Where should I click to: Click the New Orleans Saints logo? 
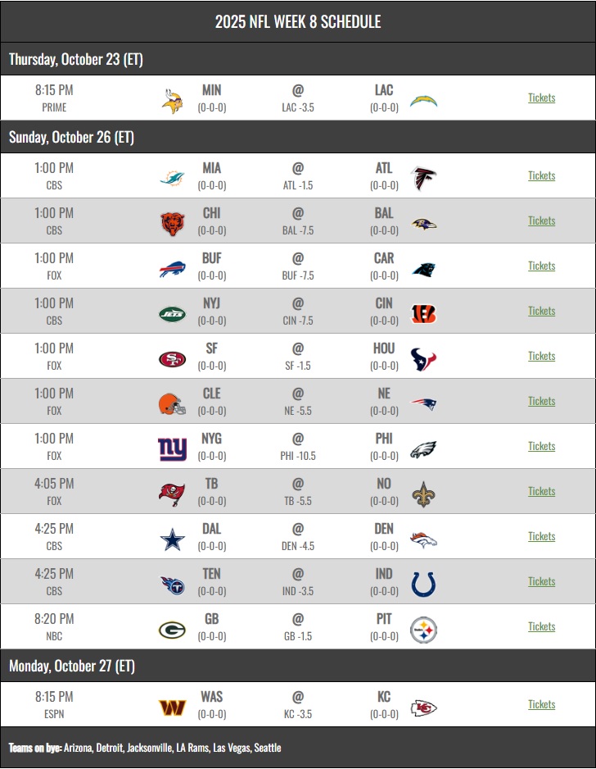[x=423, y=492]
